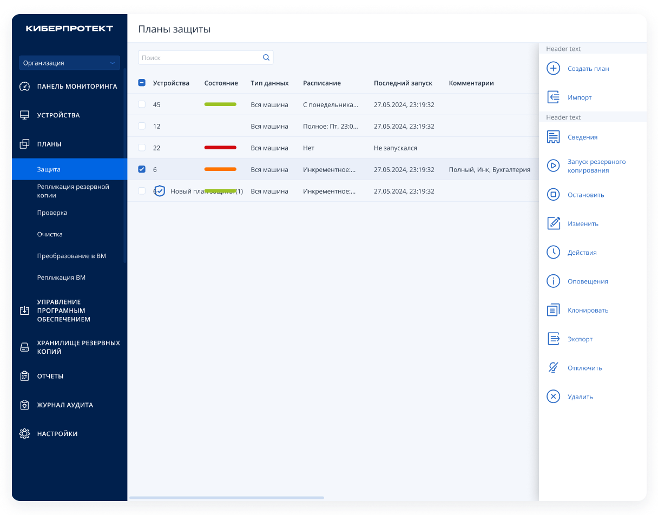Image resolution: width=658 pixels, height=515 pixels.
Task: Select the Изменить pencil icon
Action: 553,223
